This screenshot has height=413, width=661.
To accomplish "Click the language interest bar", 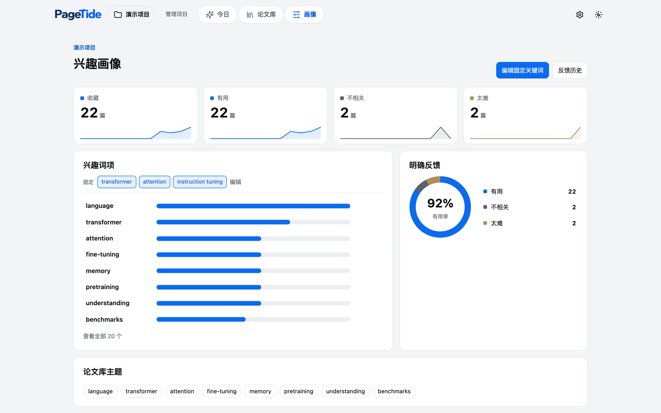I will [x=253, y=206].
